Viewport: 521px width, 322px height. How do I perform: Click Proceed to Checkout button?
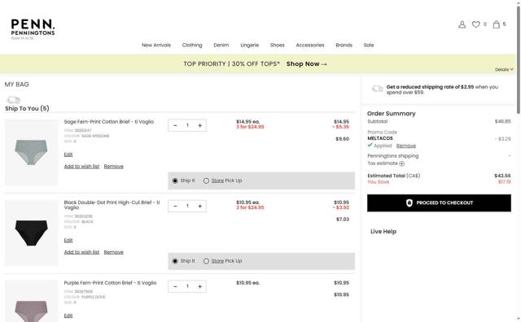pyautogui.click(x=439, y=202)
